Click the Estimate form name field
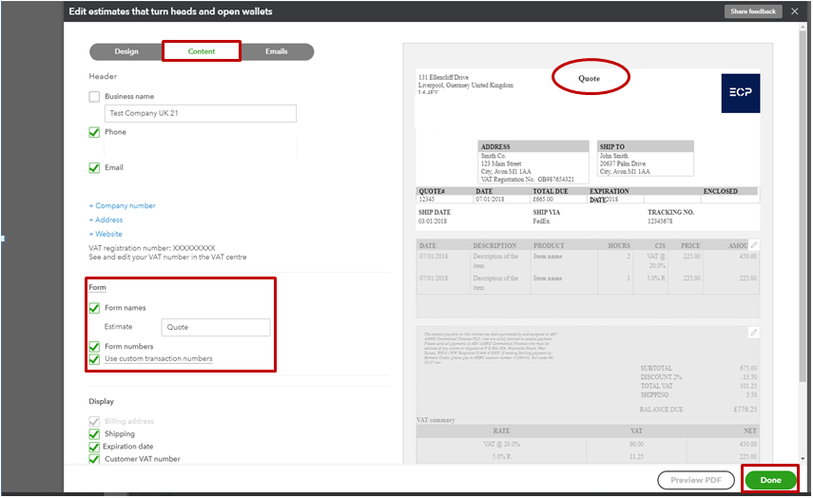 [216, 328]
